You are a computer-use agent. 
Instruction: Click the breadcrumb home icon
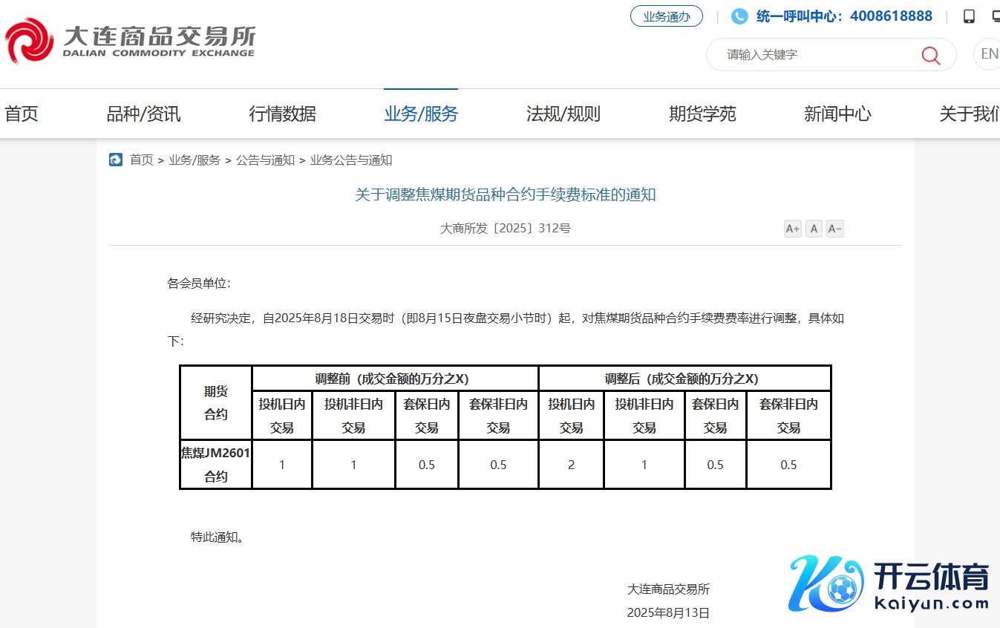coord(116,160)
